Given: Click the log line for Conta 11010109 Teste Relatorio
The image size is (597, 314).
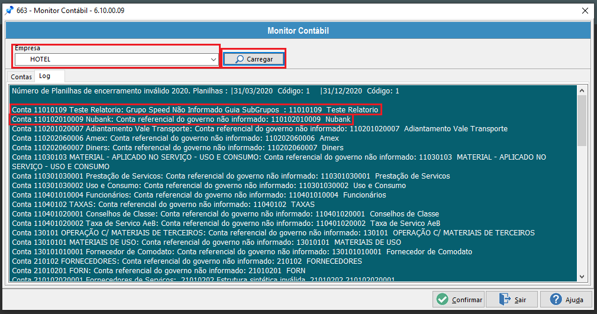Looking at the screenshot, I should point(195,109).
